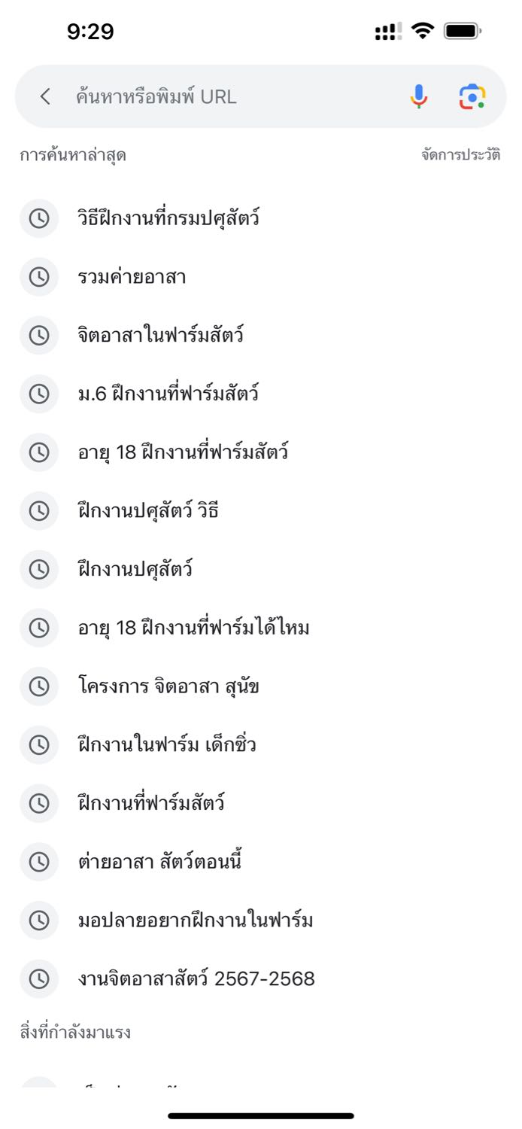522x1129 pixels.
Task: Choose suggestion อายุ 18 ฝึกงานที่ฟาร์มสัตว์
Action: coord(261,452)
